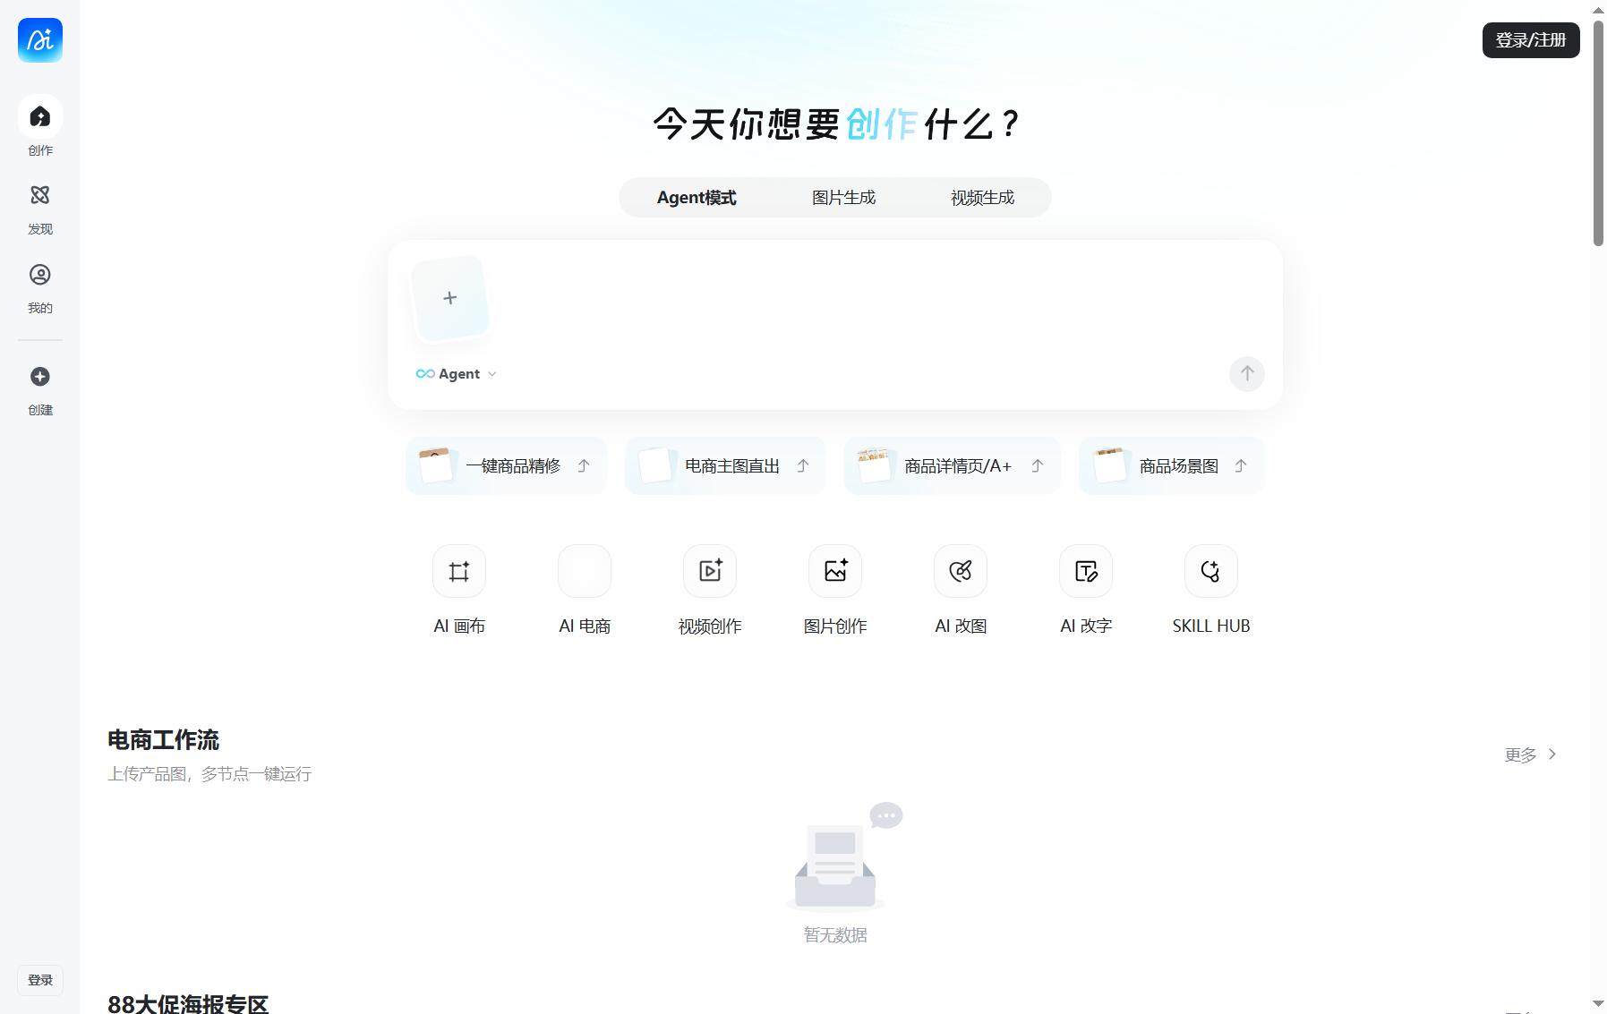Click the 暂无数据 empty state text
The height and width of the screenshot is (1014, 1607).
pyautogui.click(x=835, y=935)
